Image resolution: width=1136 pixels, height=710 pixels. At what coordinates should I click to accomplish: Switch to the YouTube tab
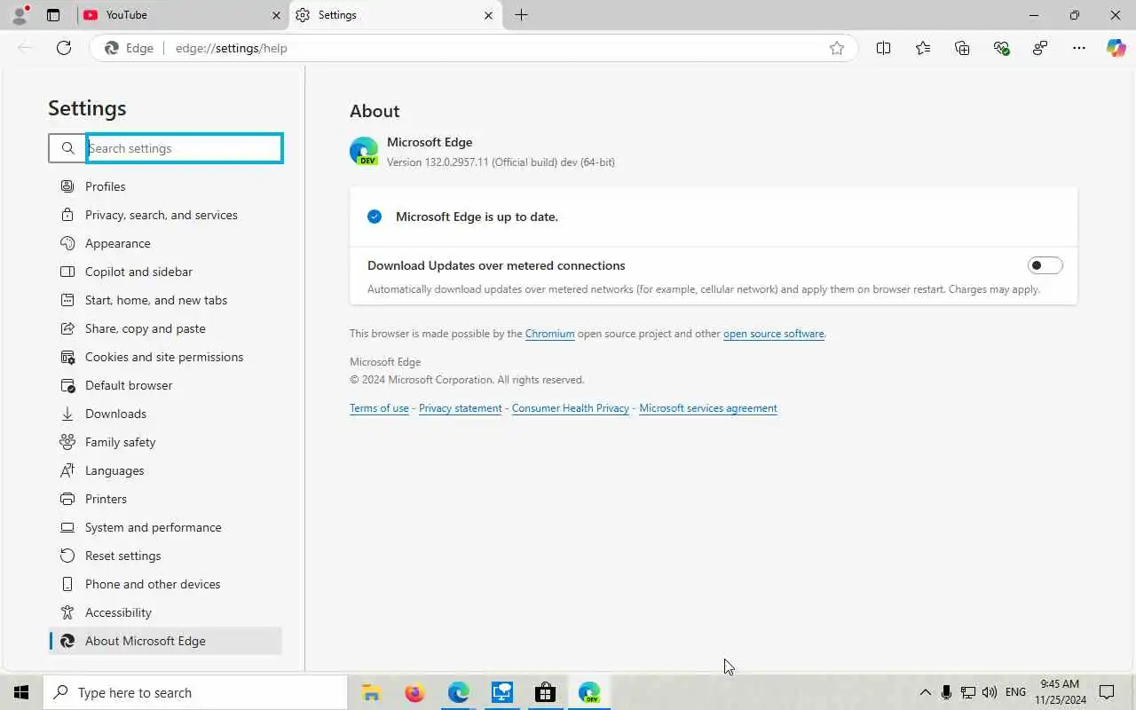(182, 15)
